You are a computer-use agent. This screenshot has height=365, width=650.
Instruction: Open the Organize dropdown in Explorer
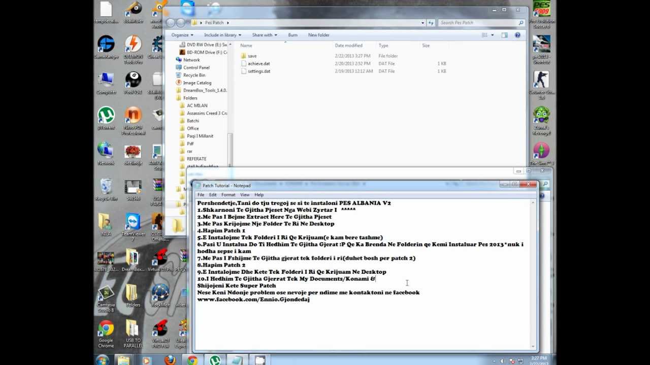point(182,35)
